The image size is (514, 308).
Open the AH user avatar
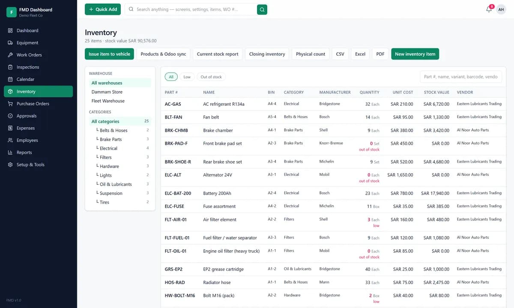pyautogui.click(x=501, y=9)
